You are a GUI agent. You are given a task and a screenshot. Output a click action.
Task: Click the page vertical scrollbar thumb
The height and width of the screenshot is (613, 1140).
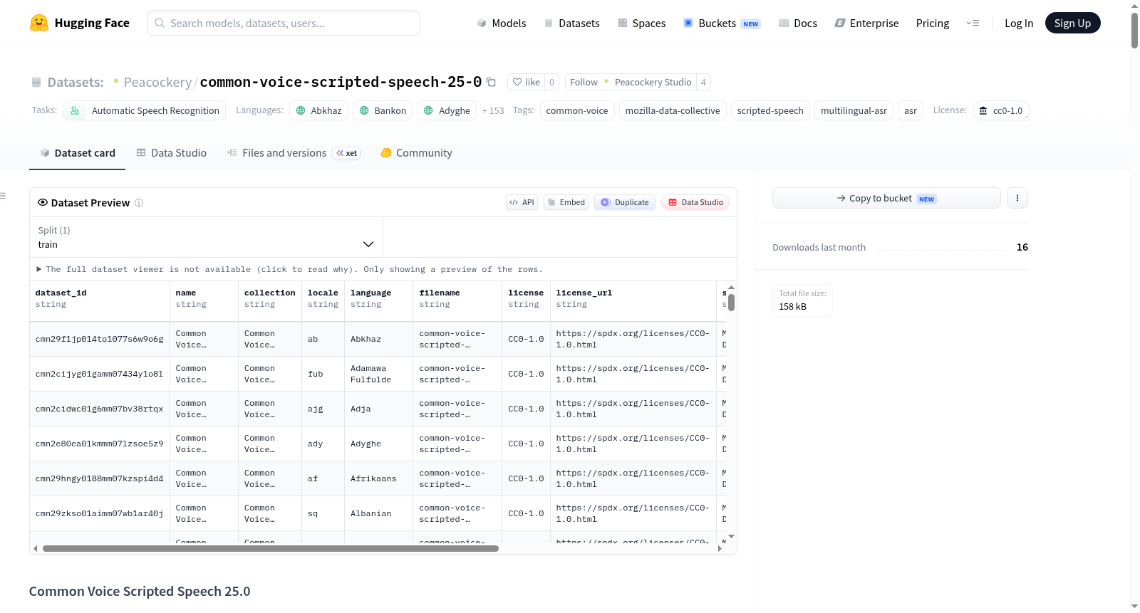point(1134,30)
